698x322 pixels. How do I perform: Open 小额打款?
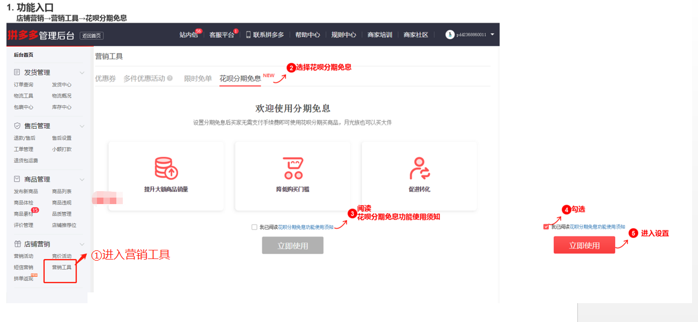click(x=61, y=149)
